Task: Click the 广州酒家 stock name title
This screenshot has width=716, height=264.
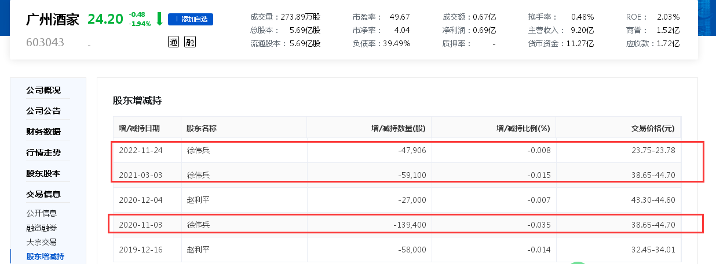Action: click(52, 19)
